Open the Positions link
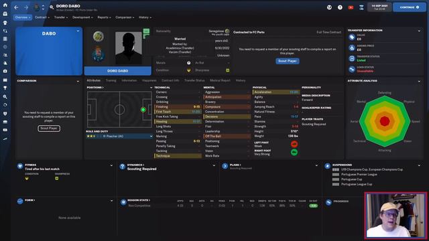The image size is (429, 241). click(x=95, y=88)
